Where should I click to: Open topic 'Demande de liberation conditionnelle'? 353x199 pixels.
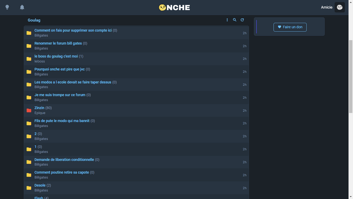pyautogui.click(x=64, y=160)
